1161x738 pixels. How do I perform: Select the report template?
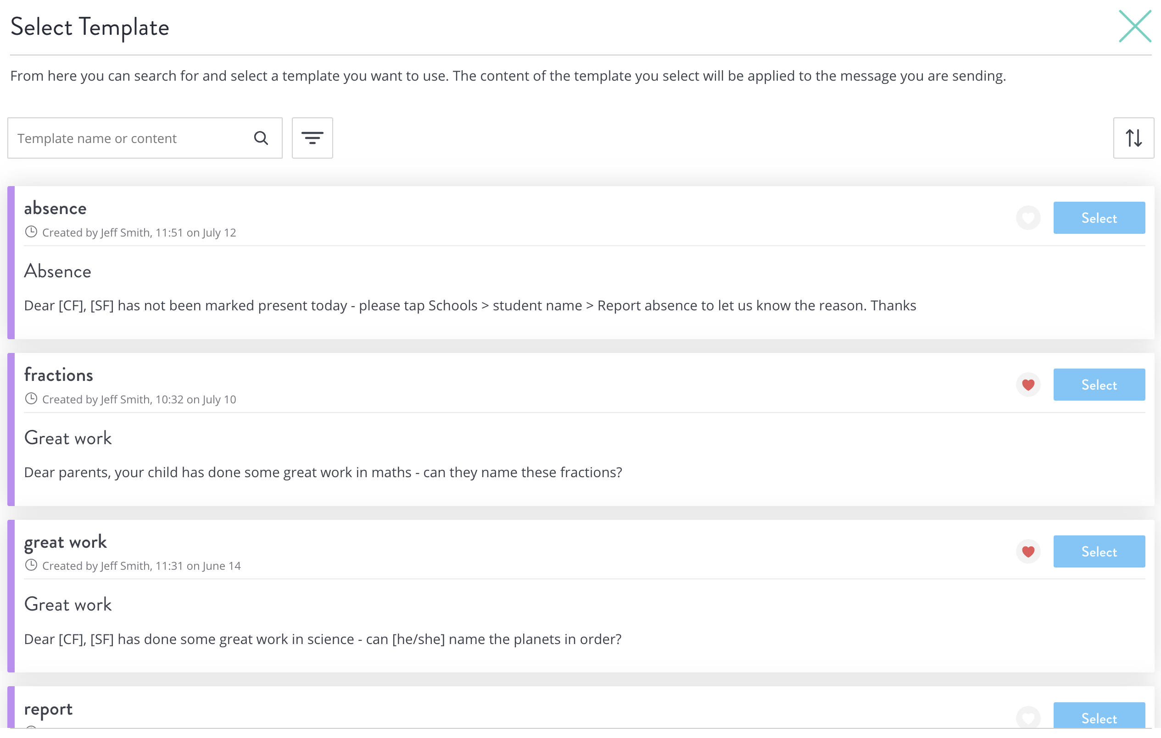click(1099, 716)
